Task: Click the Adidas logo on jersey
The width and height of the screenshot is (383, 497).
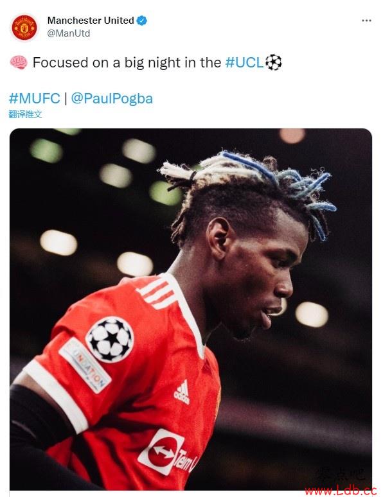Action: 182,392
